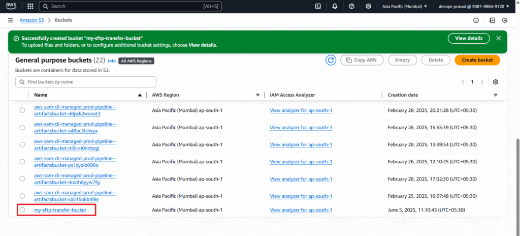The width and height of the screenshot is (520, 236).
Task: Open bucket artifactsbucket-xa515okb49ie
Action: (75, 196)
